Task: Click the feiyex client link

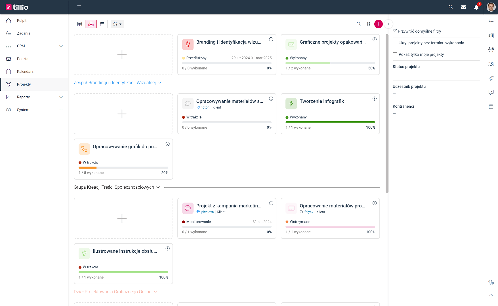Action: (309, 212)
